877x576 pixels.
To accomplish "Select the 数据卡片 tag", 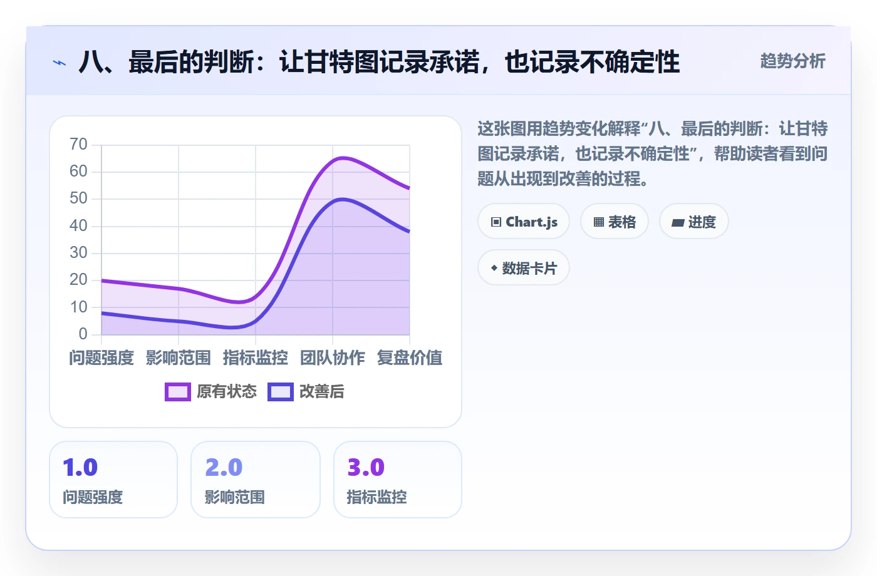I will coord(524,268).
